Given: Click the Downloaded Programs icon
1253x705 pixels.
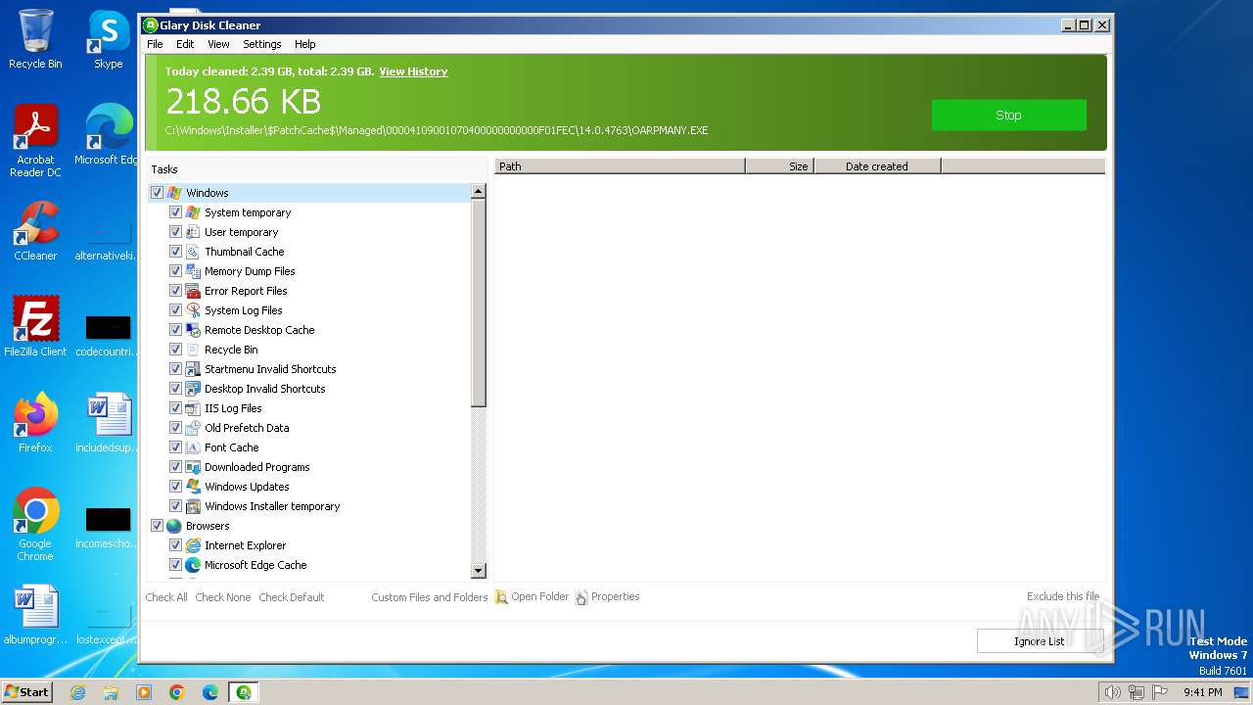Looking at the screenshot, I should (x=193, y=467).
